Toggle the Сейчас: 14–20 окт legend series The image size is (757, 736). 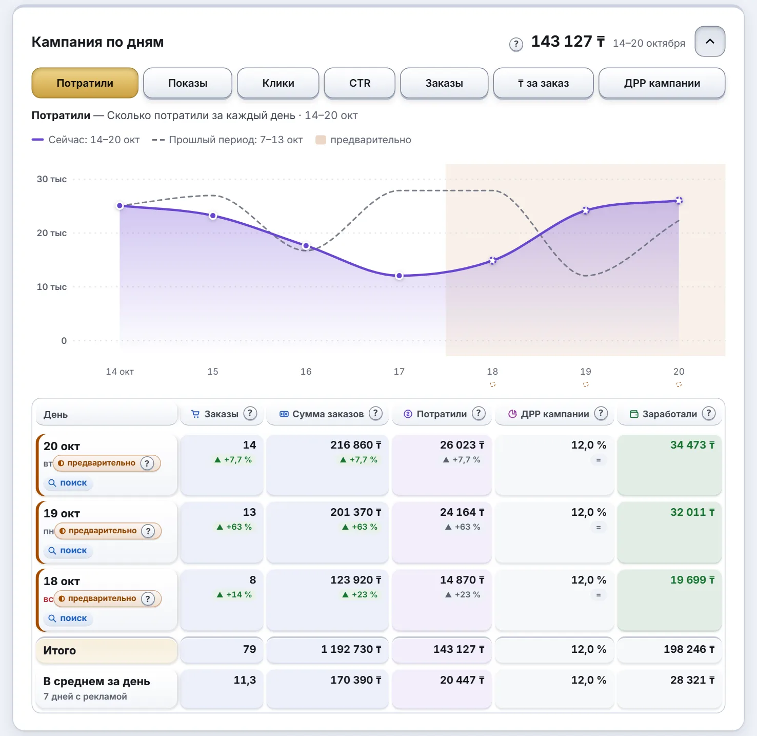click(86, 140)
